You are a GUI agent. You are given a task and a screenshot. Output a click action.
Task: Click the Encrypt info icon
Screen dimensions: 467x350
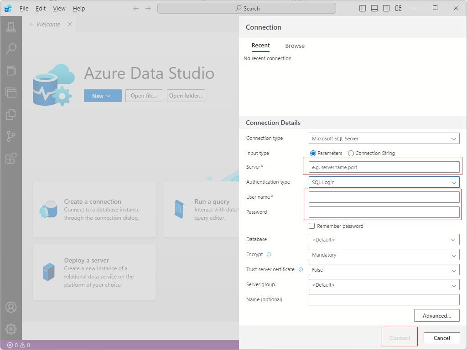pyautogui.click(x=269, y=254)
